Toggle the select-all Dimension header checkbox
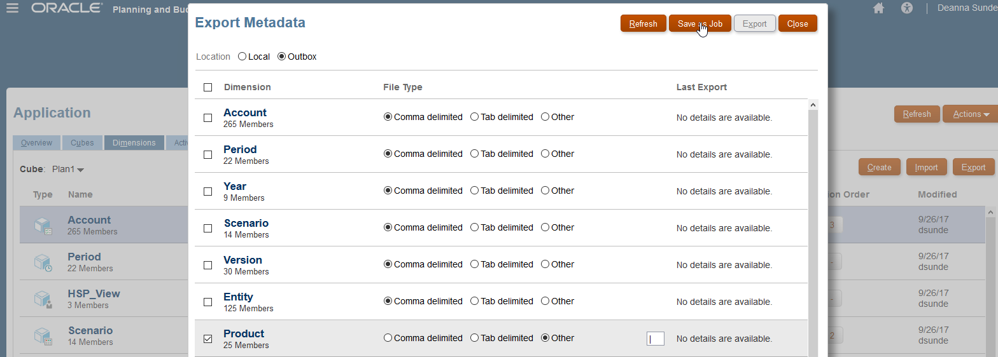Image resolution: width=998 pixels, height=357 pixels. tap(207, 87)
